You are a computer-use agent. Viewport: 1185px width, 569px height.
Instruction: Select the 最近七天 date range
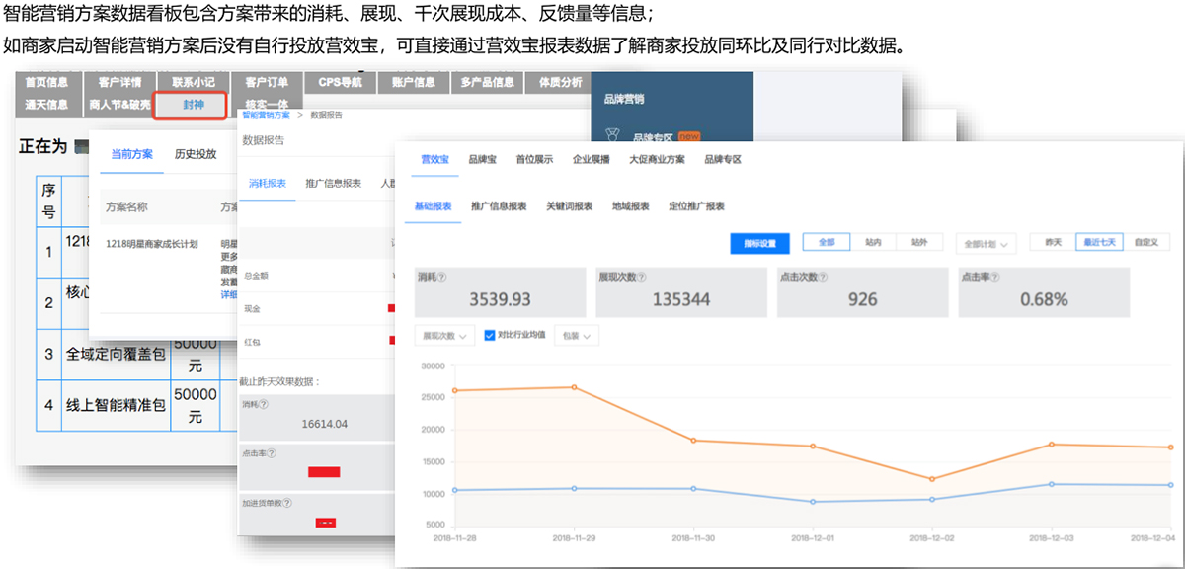click(1098, 242)
